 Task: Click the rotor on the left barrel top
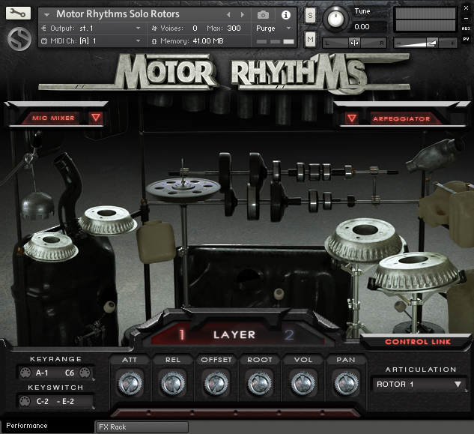(x=51, y=247)
